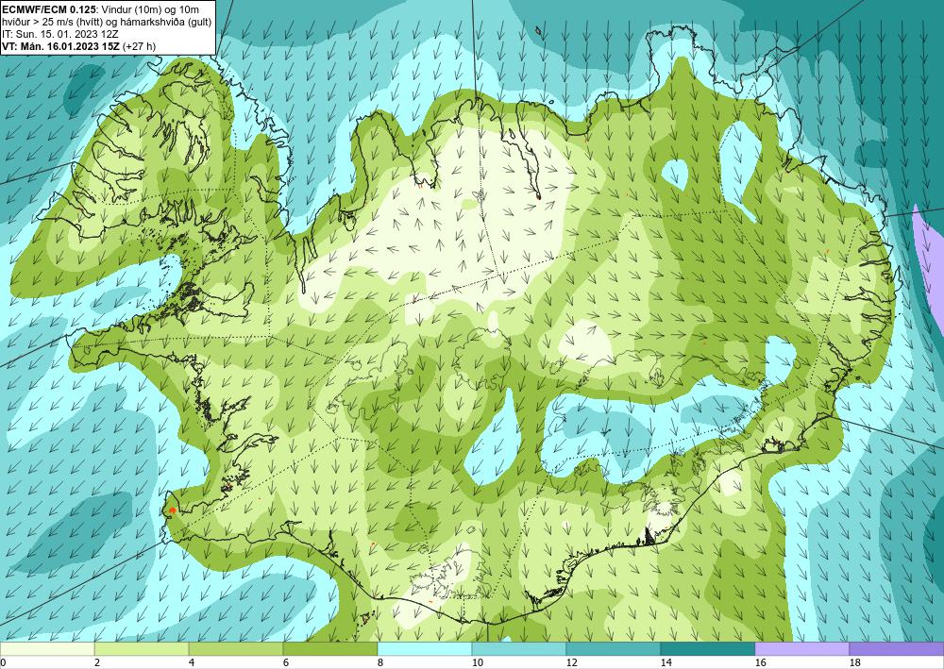Viewport: 944px width, 669px height.
Task: Click the legend scale label "14"
Action: 666,663
